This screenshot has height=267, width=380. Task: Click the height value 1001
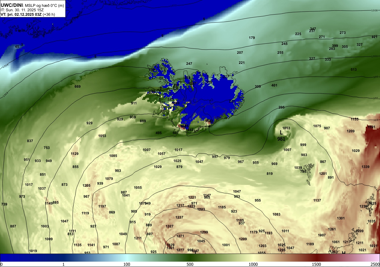pyautogui.click(x=226, y=245)
